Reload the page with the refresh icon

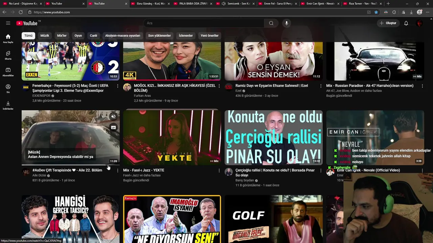tap(21, 12)
